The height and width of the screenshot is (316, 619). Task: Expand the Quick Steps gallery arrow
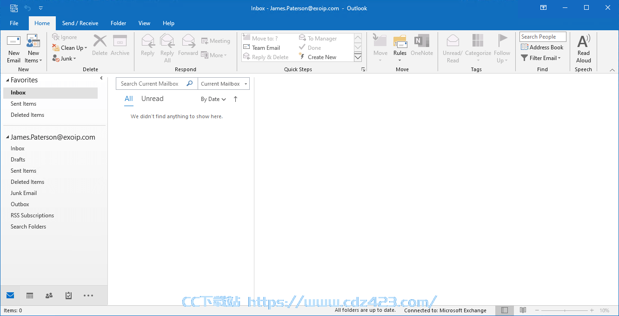pyautogui.click(x=358, y=57)
